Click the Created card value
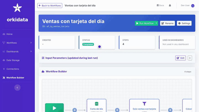199x112 pixels. pos(43,44)
